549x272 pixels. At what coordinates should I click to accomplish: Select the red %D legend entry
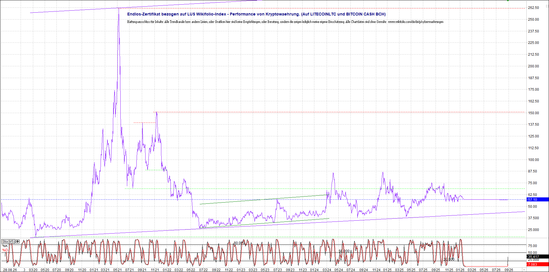tap(5, 250)
